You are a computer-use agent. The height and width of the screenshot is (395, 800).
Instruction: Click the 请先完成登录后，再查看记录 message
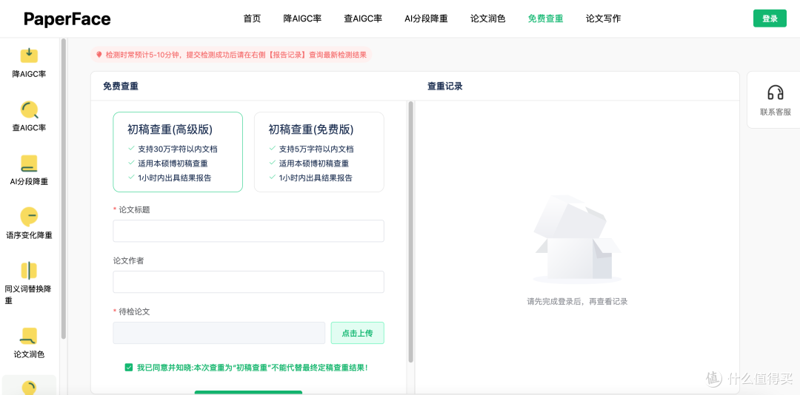pos(577,301)
